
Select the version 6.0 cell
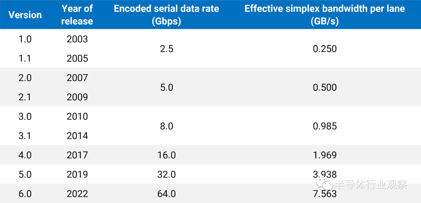(25, 194)
